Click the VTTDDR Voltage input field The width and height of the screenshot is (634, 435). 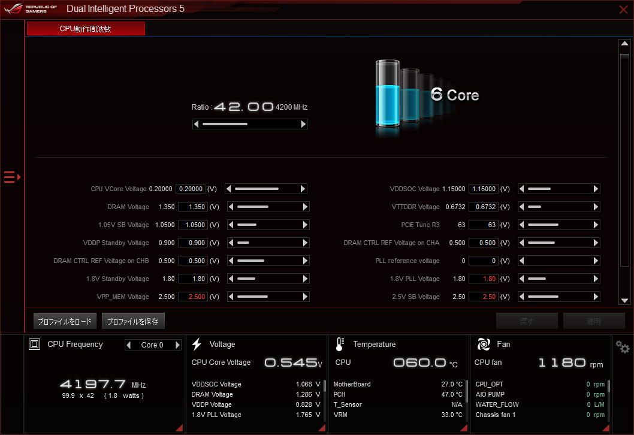484,207
